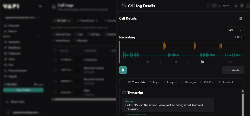Open the Analysis tab

[x=170, y=82]
